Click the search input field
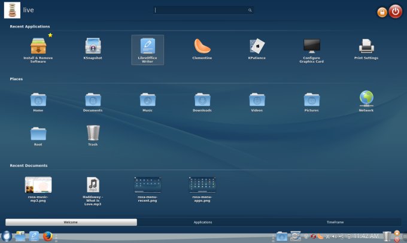Image resolution: width=407 pixels, height=243 pixels. pos(202,10)
